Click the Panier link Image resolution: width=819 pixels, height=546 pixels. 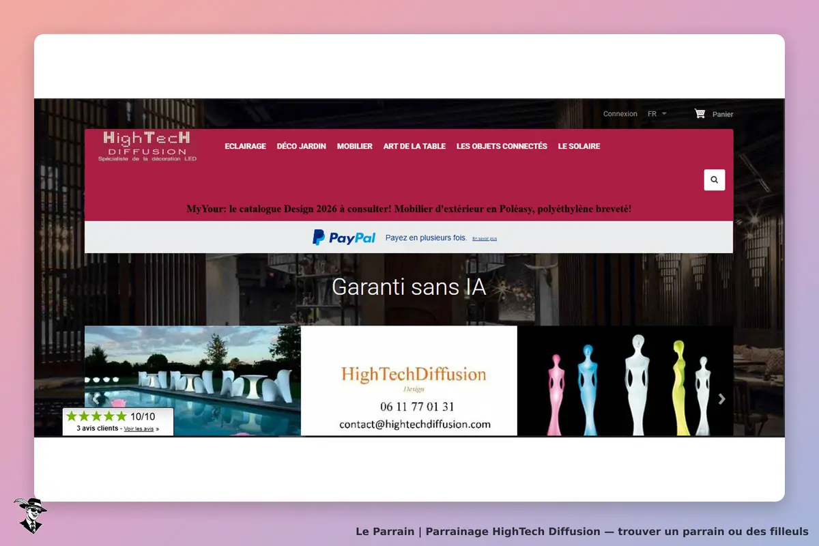(x=723, y=114)
